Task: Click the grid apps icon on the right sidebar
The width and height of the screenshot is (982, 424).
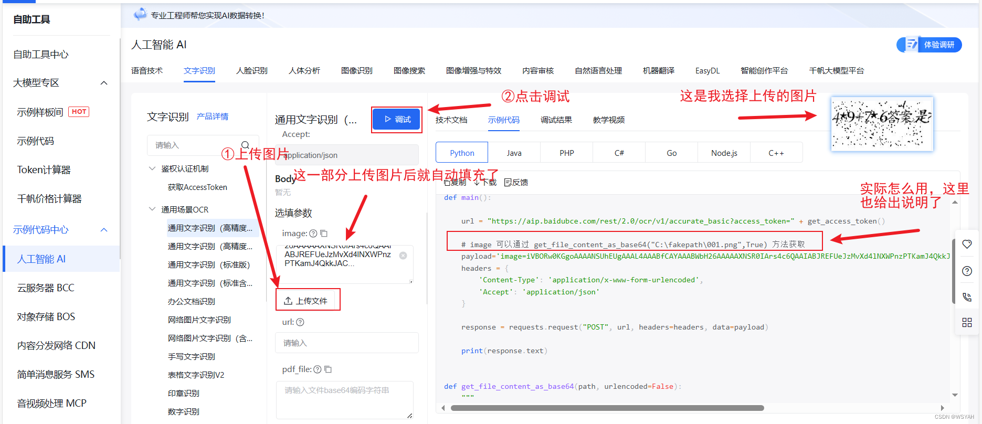Action: tap(967, 322)
